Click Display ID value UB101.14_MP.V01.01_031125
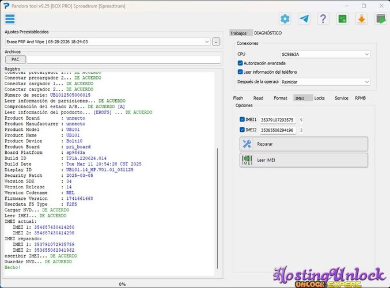 point(100,169)
